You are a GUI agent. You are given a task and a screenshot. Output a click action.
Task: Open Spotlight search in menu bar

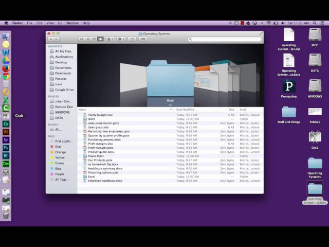pyautogui.click(x=314, y=23)
